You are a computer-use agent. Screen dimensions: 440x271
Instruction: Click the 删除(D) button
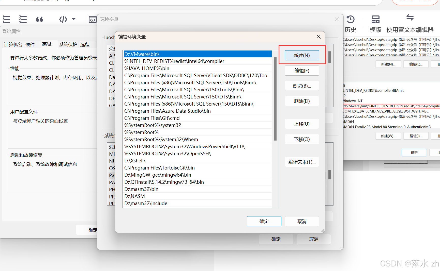coord(302,101)
